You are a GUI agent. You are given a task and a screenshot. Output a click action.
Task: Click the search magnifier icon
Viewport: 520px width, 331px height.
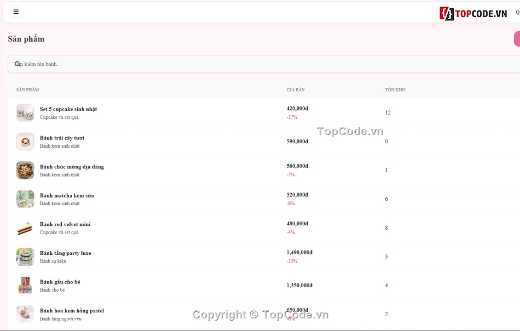coord(17,63)
